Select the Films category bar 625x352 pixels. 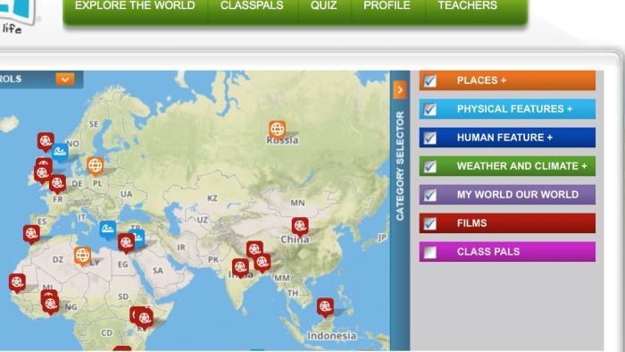coord(507,223)
